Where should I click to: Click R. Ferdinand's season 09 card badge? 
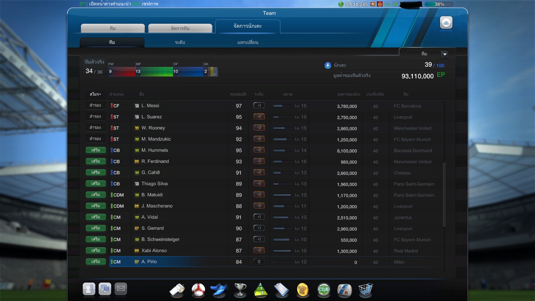137,162
